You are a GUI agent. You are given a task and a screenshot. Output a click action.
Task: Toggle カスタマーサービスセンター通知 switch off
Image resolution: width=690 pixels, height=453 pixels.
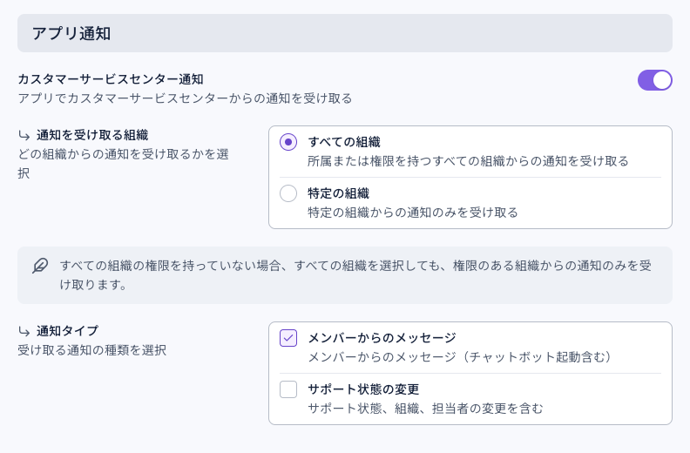point(655,80)
